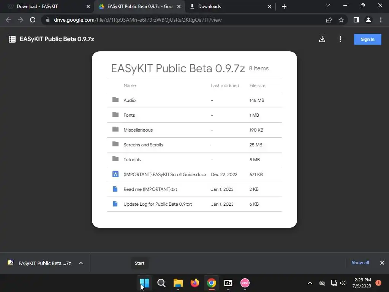The image size is (389, 292).
Task: Share this page via share icon
Action: tap(329, 20)
